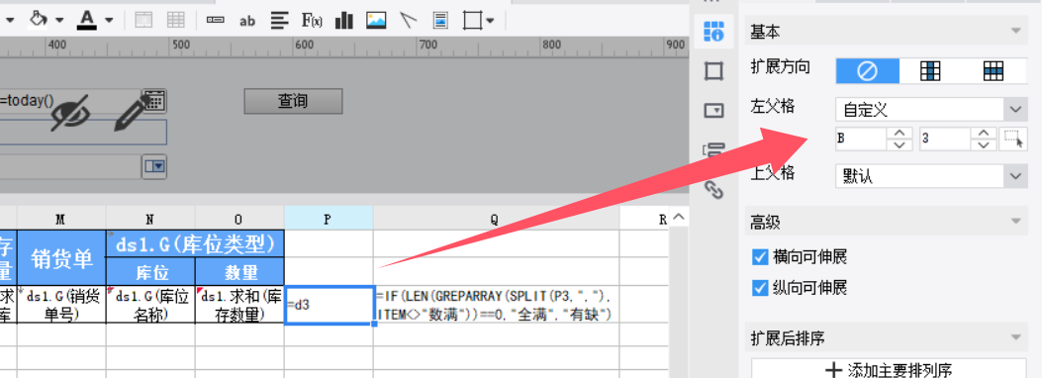Select the ds1.G(库位名称) cell
The width and height of the screenshot is (1042, 378).
(x=150, y=305)
